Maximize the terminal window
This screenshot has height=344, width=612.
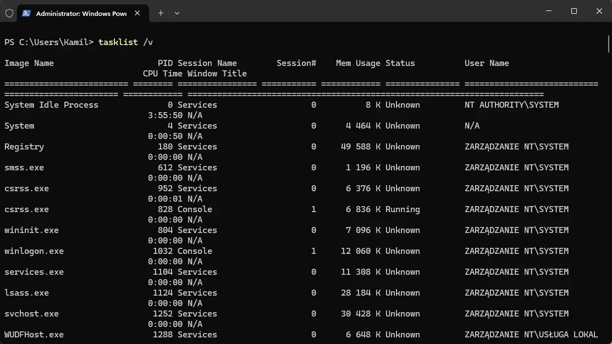coord(574,11)
